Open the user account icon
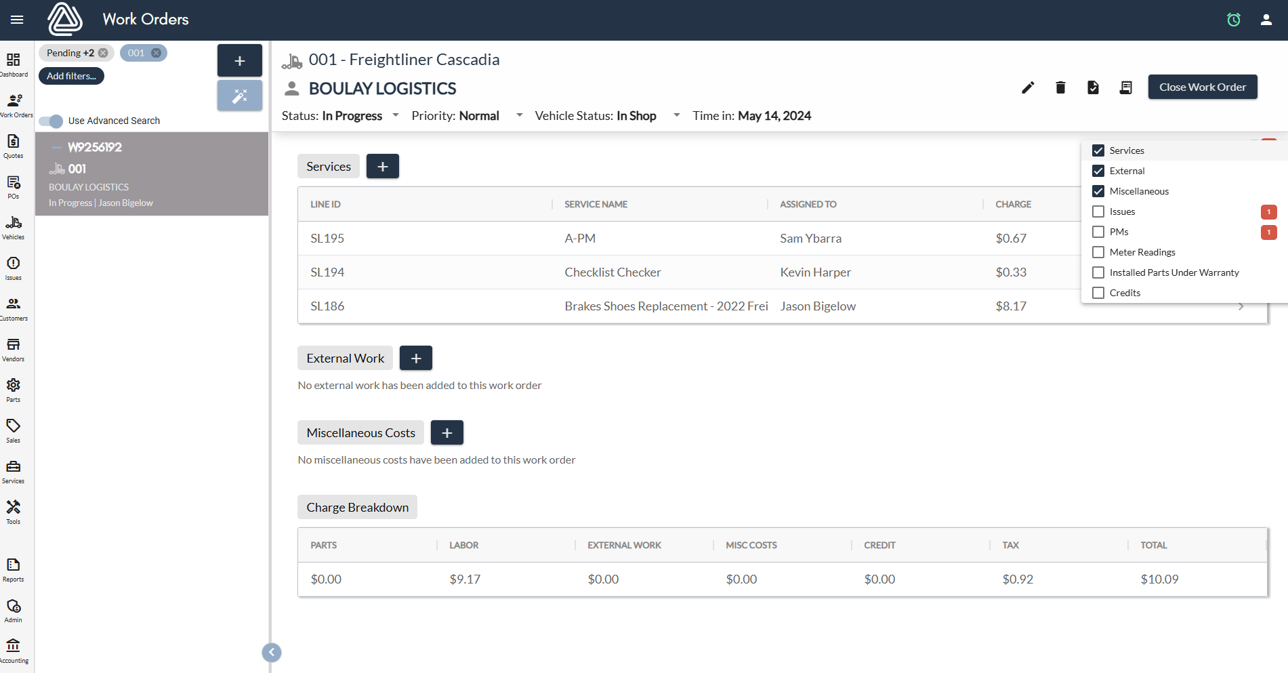This screenshot has width=1288, height=673. click(1266, 20)
